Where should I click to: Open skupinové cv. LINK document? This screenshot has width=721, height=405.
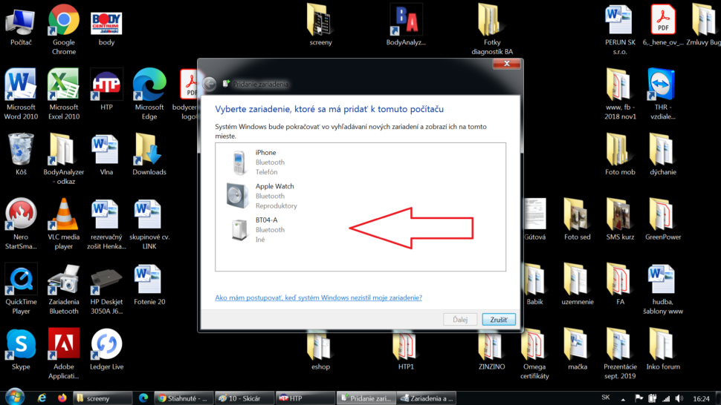pos(149,224)
